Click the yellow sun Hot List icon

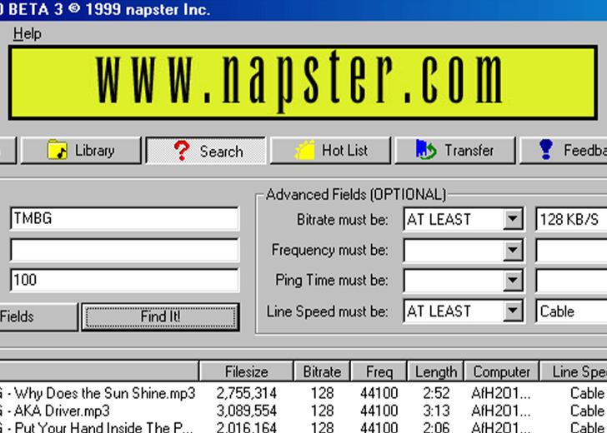point(304,150)
